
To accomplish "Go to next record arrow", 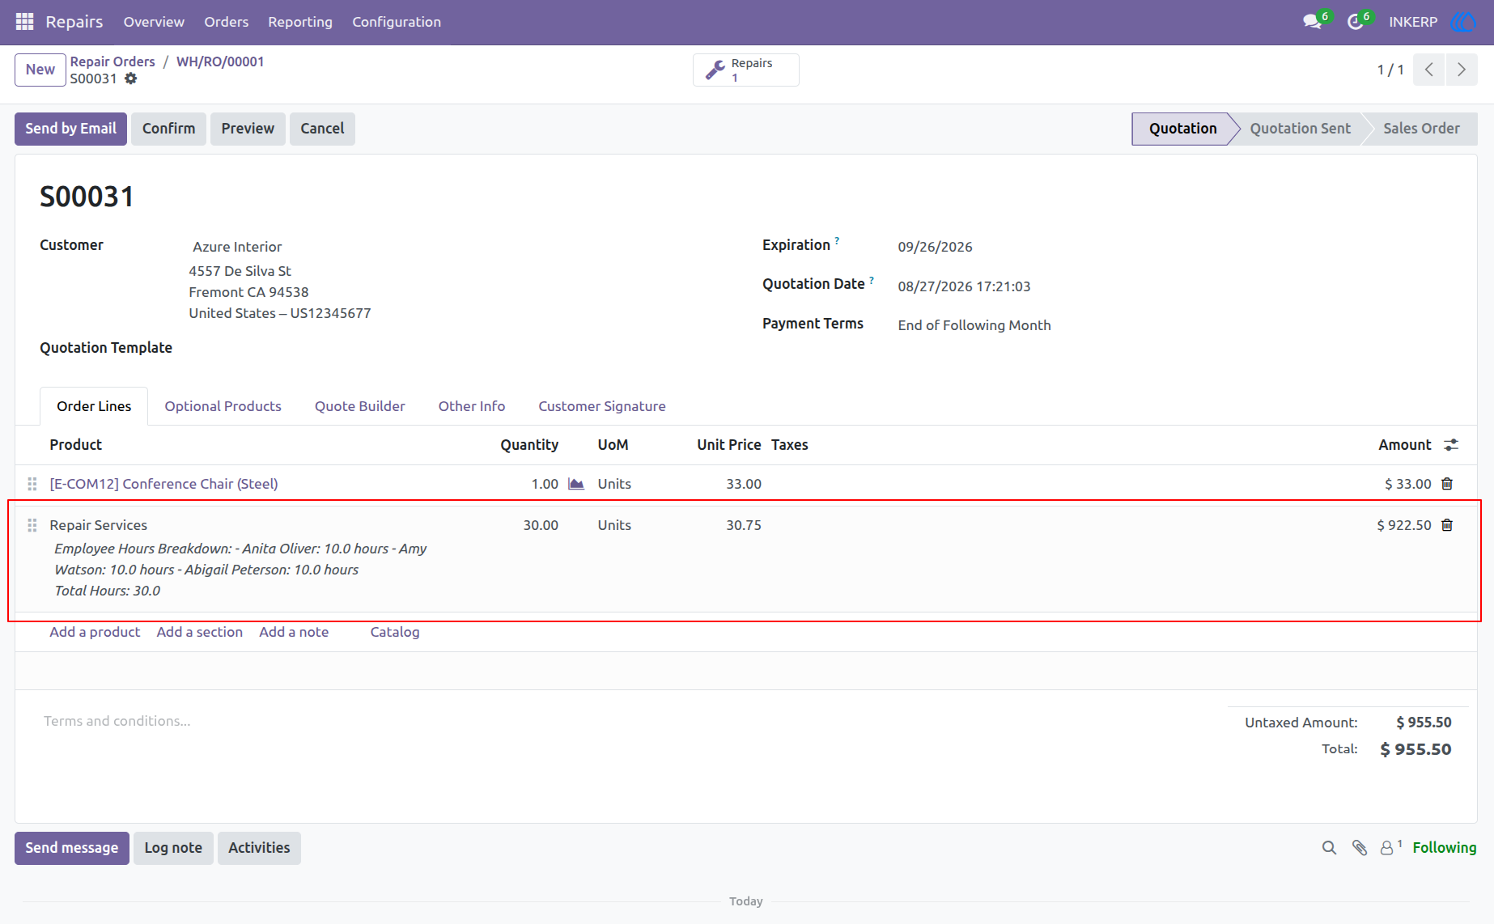I will coord(1462,70).
